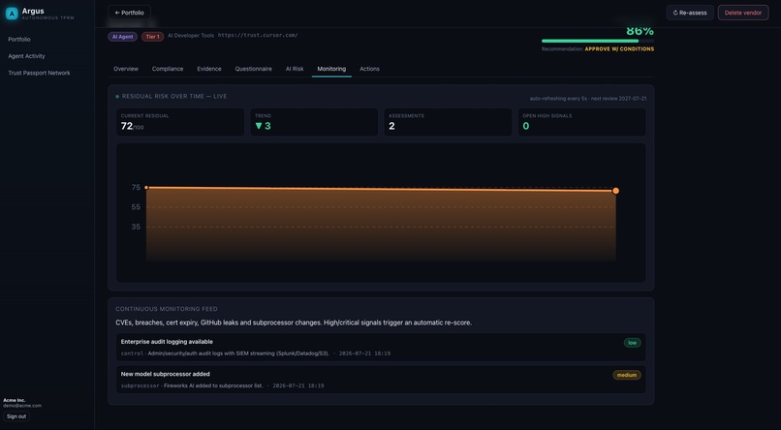Click the AI Developer Tools category text
Screen dimensions: 781x430
point(190,35)
